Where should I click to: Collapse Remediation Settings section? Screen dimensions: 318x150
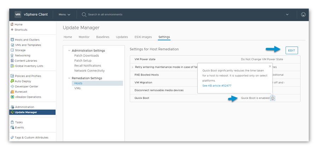click(69, 78)
